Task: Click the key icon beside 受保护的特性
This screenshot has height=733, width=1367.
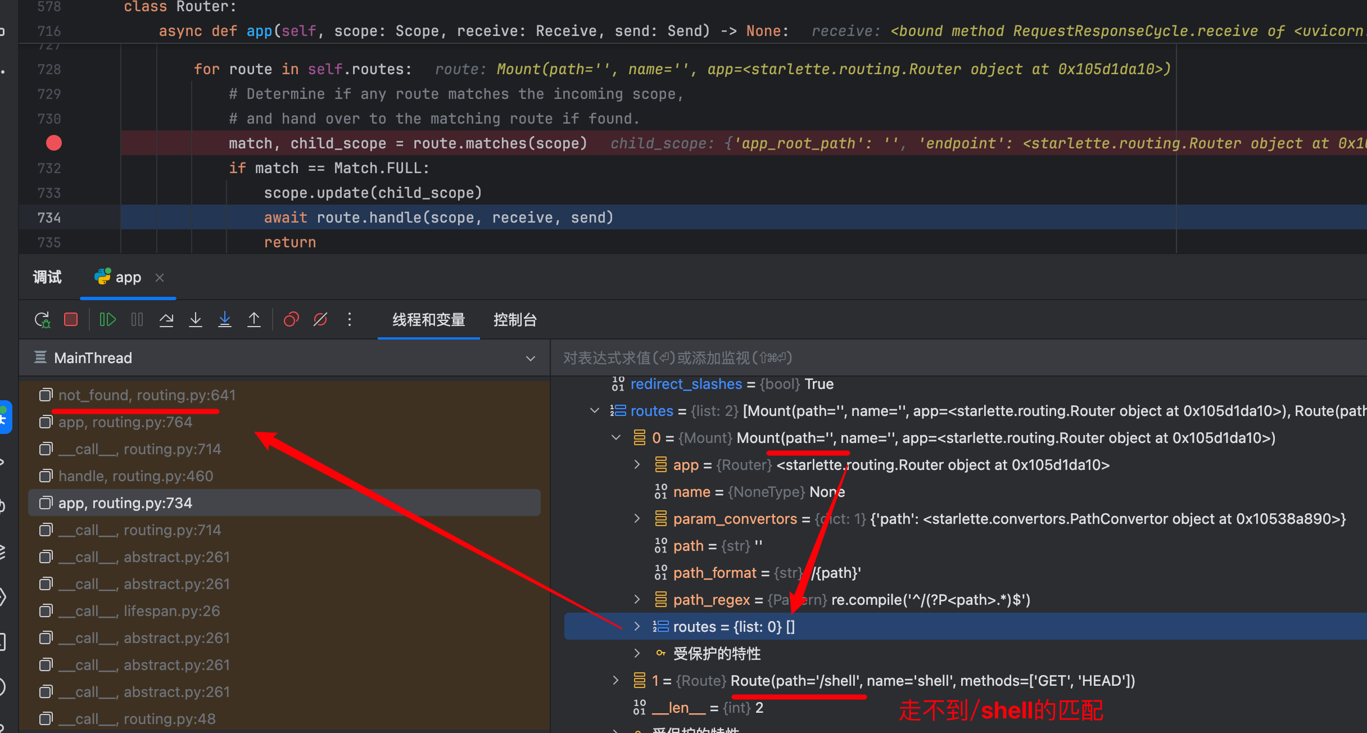Action: click(660, 653)
